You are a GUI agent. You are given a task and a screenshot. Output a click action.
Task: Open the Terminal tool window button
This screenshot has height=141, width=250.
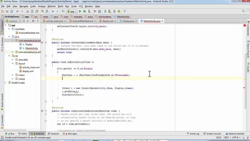click(x=53, y=134)
